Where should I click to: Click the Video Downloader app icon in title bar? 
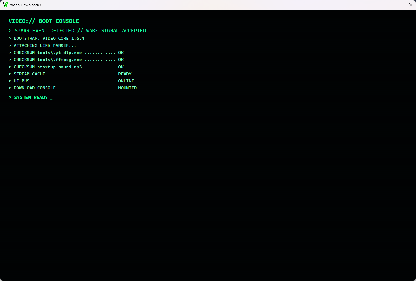point(5,5)
